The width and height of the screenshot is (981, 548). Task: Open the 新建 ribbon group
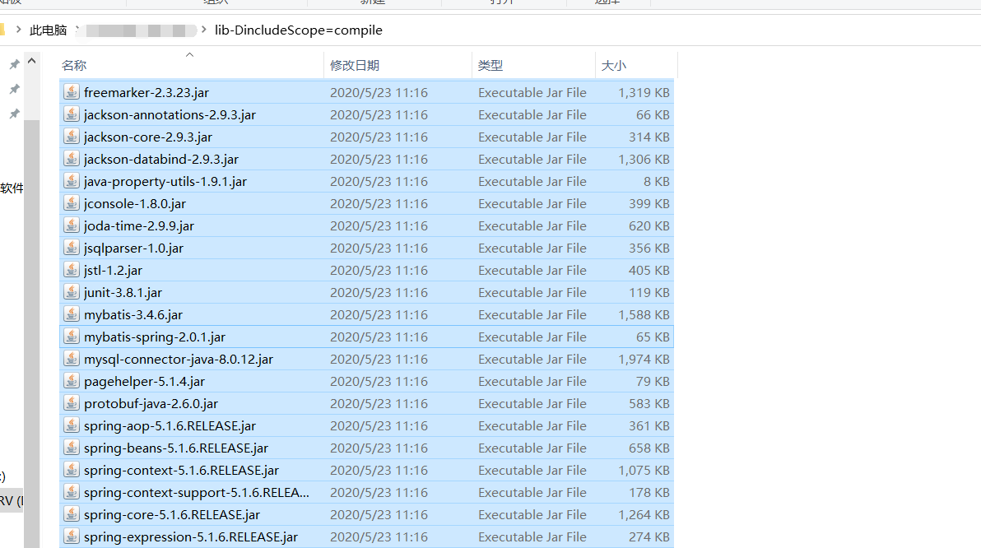coord(373,3)
